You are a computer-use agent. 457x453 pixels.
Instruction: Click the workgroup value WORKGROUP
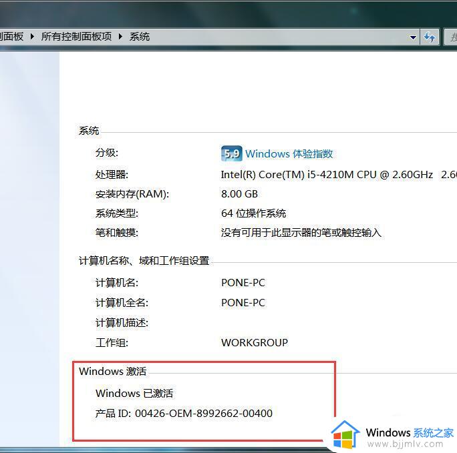[x=255, y=342]
